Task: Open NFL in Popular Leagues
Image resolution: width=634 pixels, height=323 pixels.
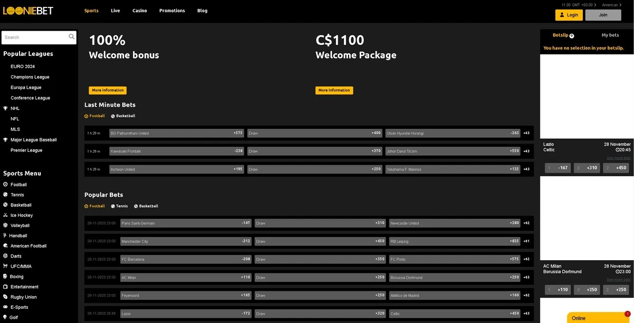Action: tap(15, 119)
